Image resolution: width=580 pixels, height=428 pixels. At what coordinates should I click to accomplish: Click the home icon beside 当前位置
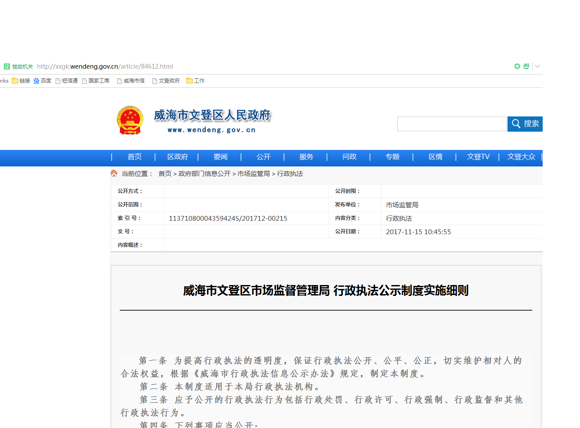(114, 173)
